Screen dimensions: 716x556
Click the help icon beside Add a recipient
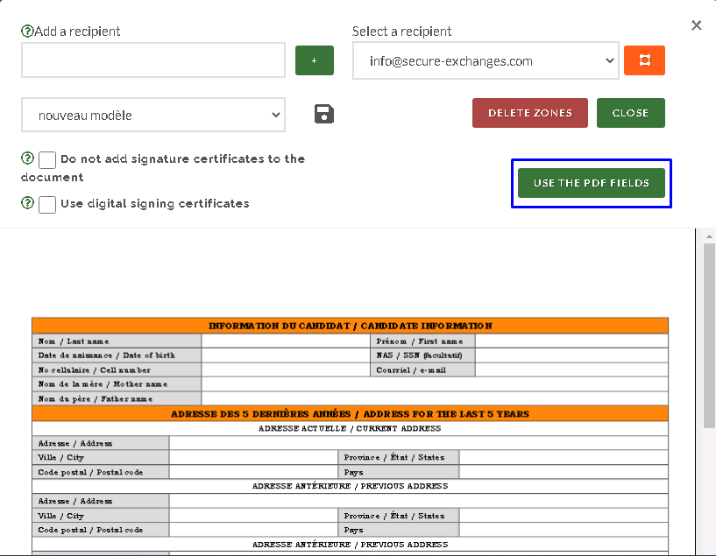tap(27, 31)
